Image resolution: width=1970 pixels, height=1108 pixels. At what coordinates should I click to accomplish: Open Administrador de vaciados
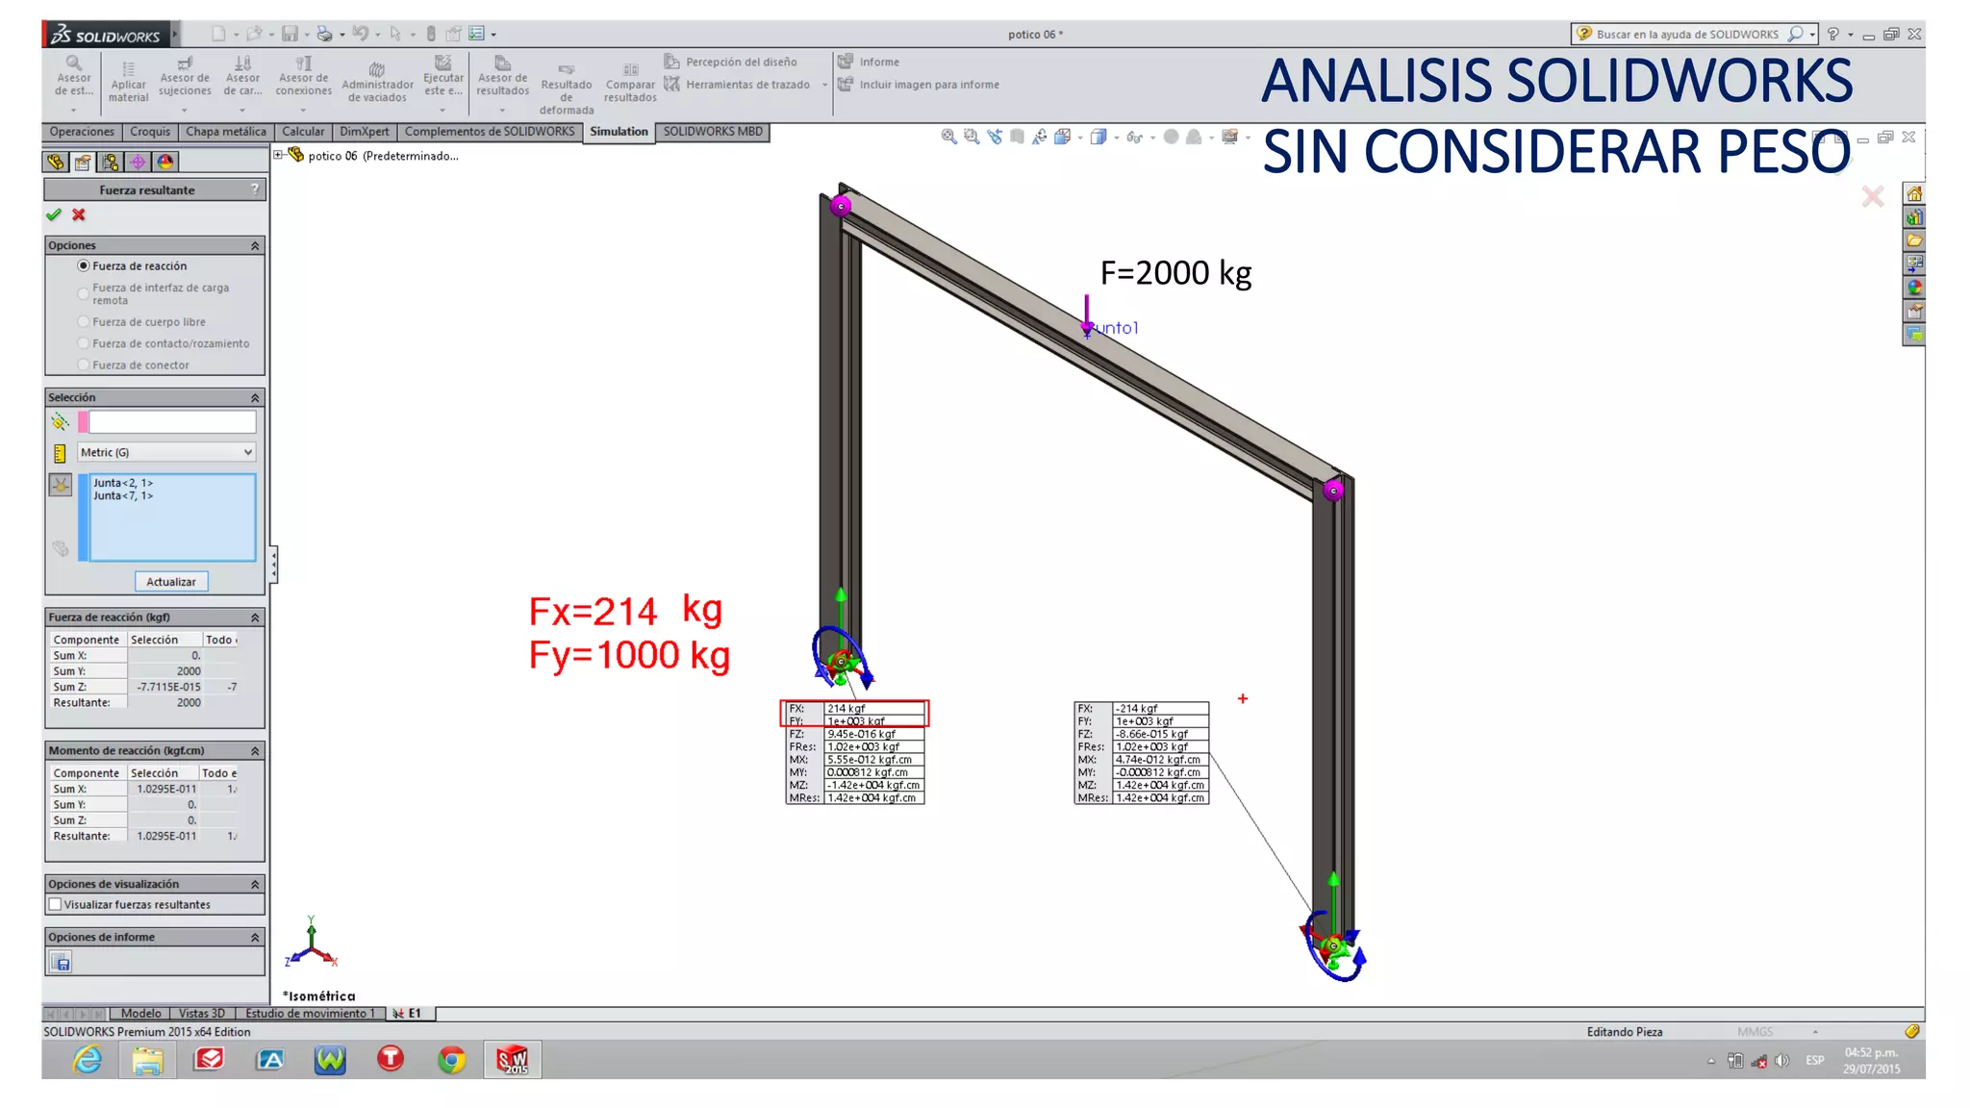(377, 83)
